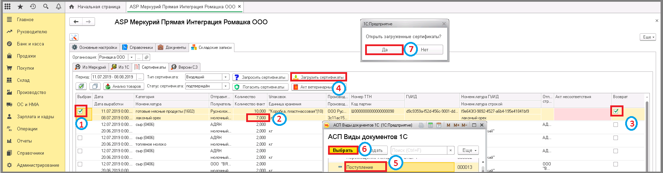Image resolution: width=663 pixels, height=173 pixels.
Task: Open Операции section in sidebar
Action: click(27, 129)
